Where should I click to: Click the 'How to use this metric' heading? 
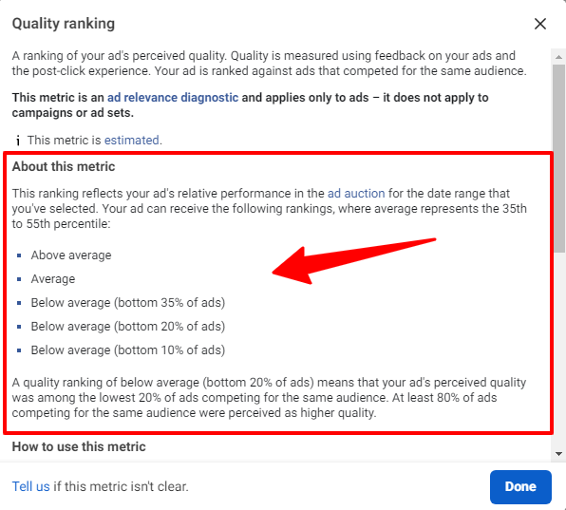(79, 446)
